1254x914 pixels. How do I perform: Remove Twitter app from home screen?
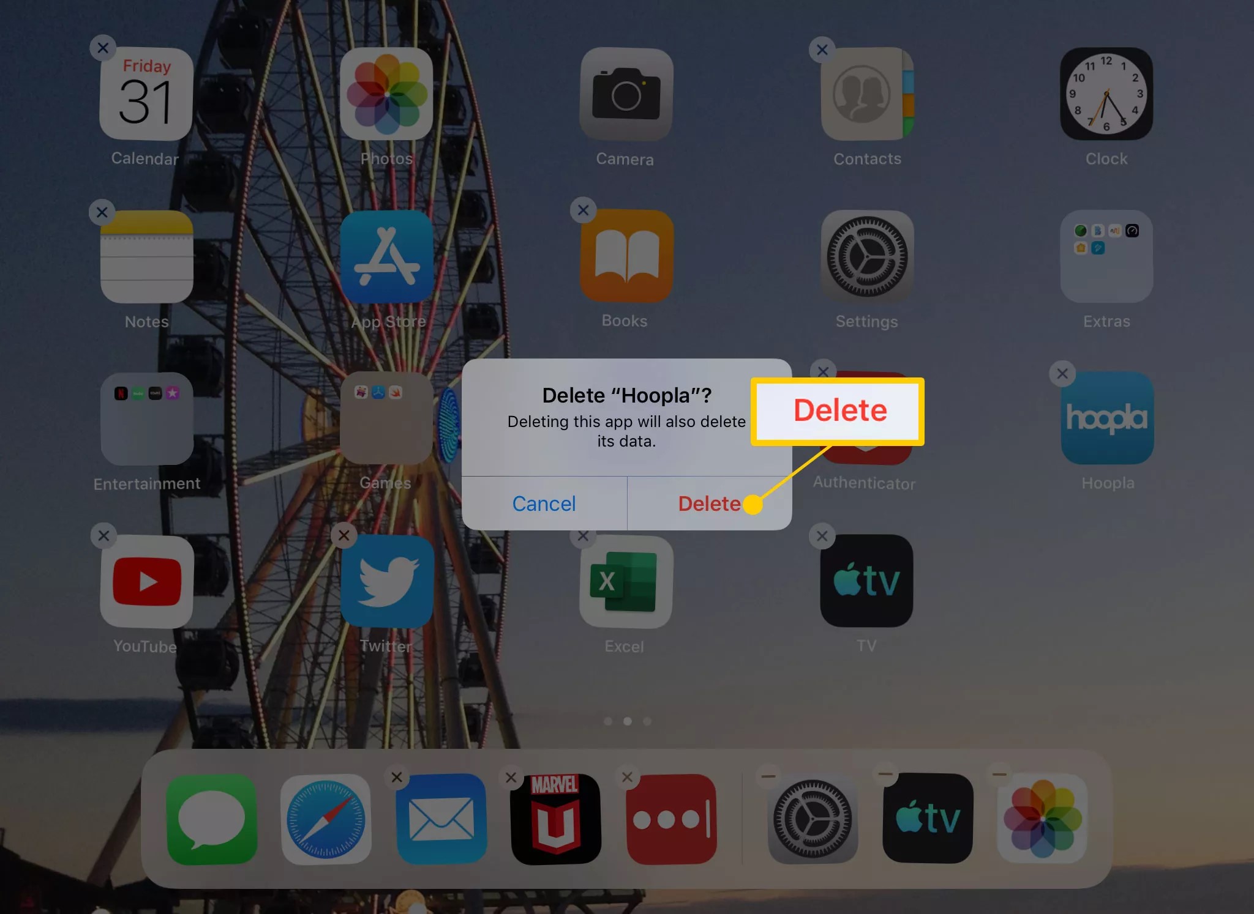click(343, 536)
